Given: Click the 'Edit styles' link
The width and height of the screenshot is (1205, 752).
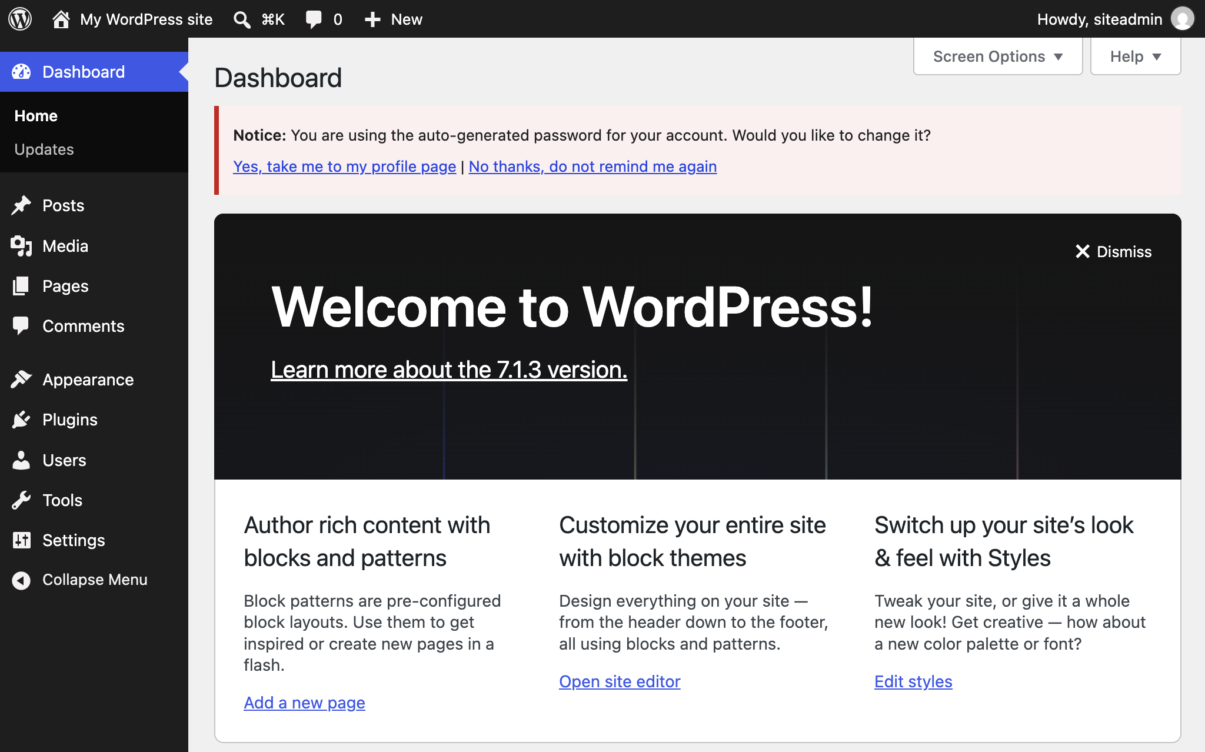Looking at the screenshot, I should point(913,681).
